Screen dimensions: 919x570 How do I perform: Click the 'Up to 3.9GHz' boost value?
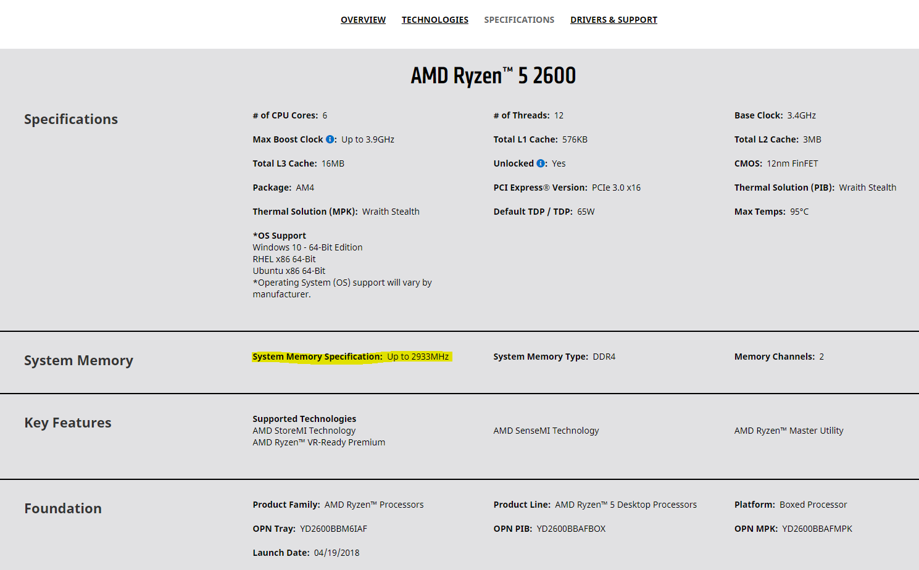pos(368,139)
